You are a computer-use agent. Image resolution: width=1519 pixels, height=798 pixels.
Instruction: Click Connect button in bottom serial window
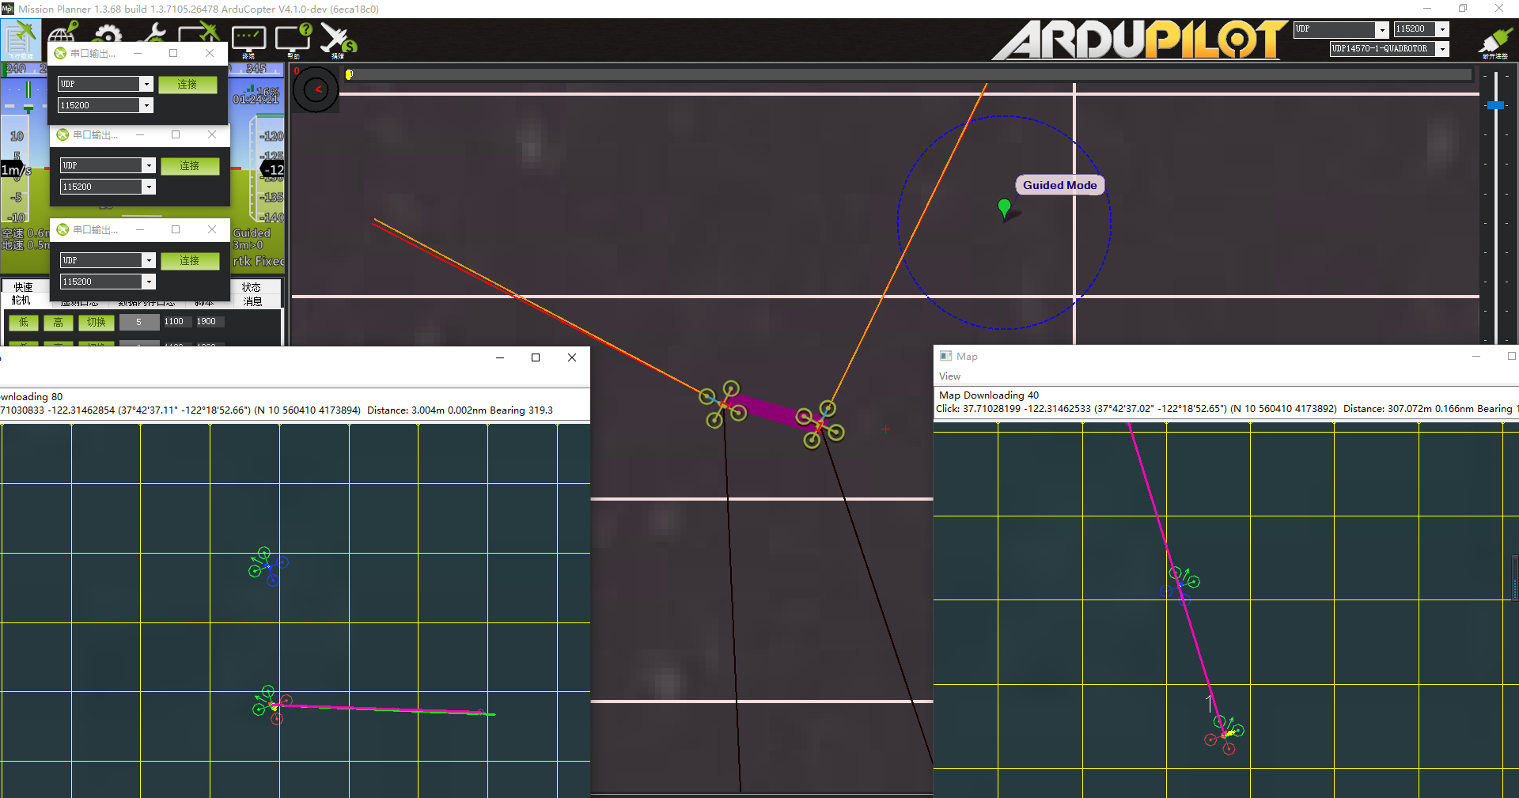pos(190,261)
